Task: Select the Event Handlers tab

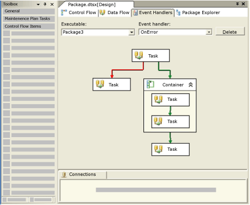Action: 153,12
